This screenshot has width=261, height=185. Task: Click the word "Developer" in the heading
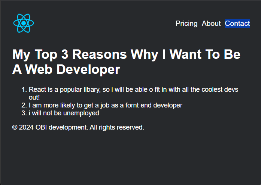[x=88, y=69]
